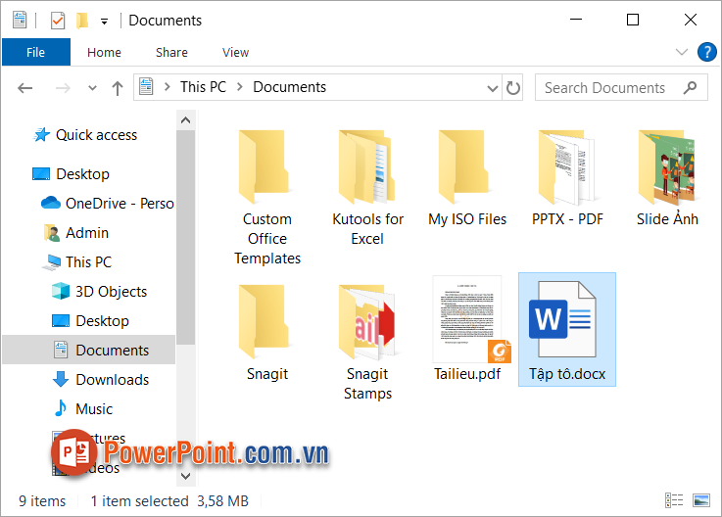Click the Documents window icon in title bar
This screenshot has width=722, height=517.
coord(20,21)
